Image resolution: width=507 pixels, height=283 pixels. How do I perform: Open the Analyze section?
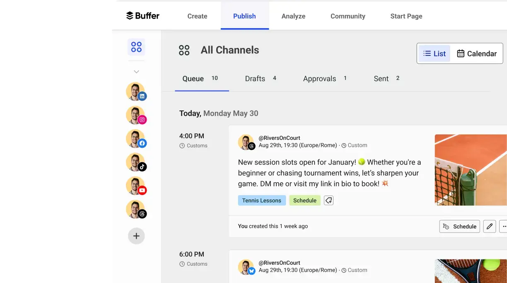click(293, 16)
